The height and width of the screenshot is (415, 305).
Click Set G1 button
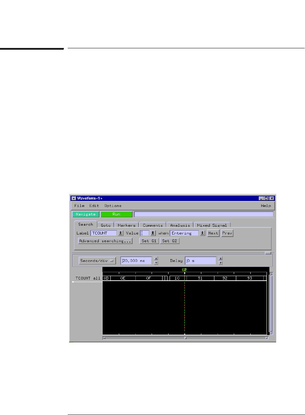149,241
